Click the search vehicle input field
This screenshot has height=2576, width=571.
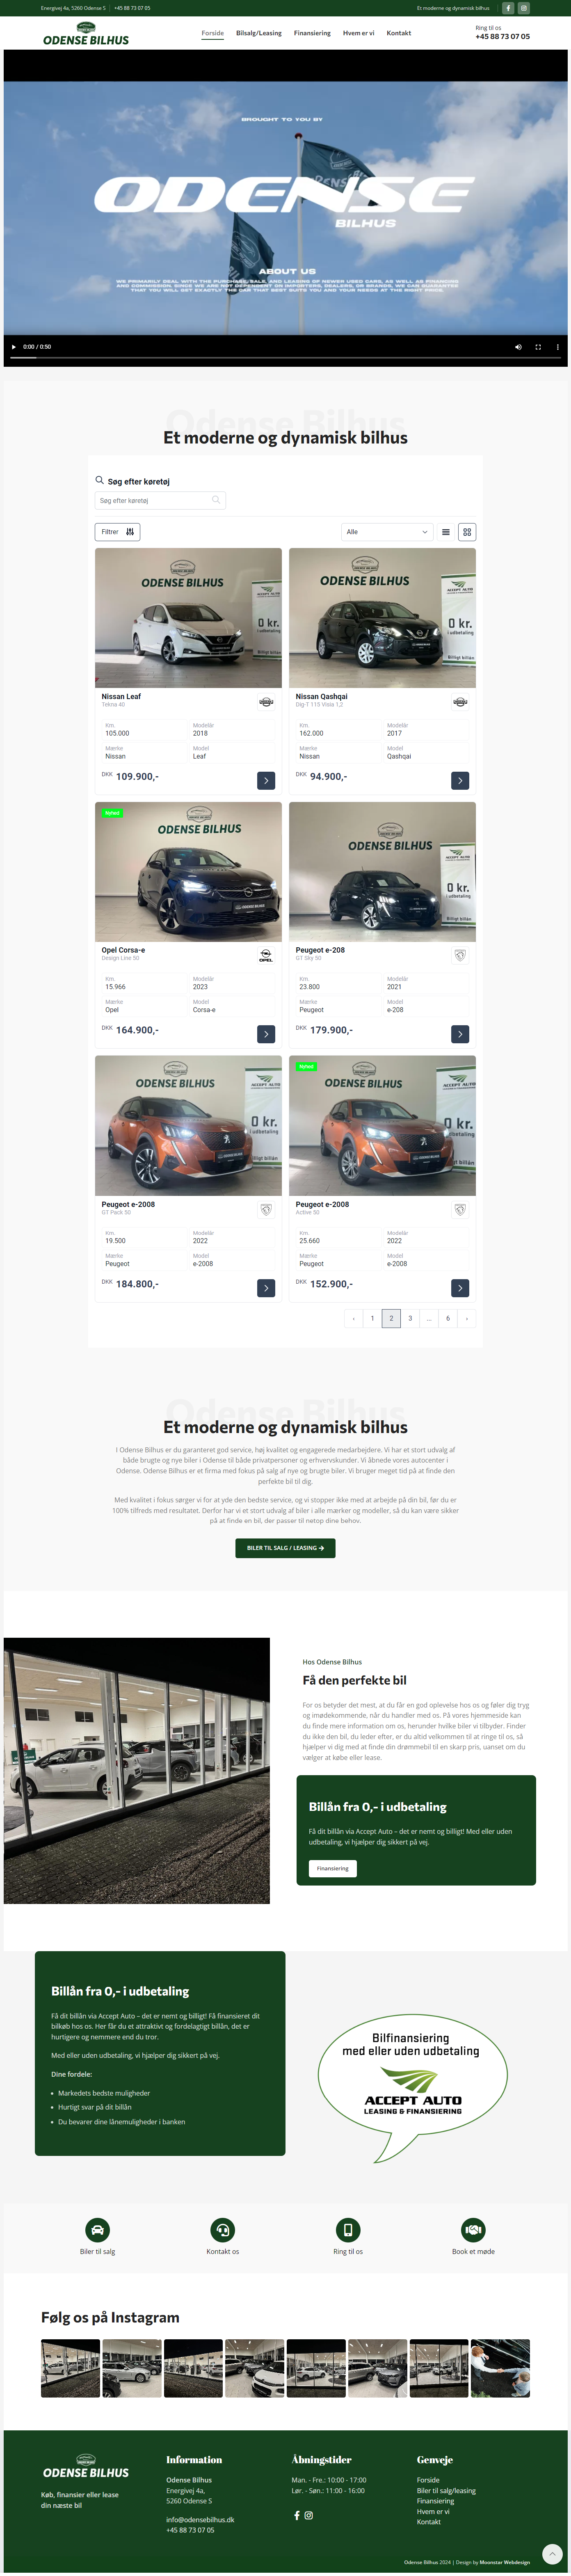[160, 500]
